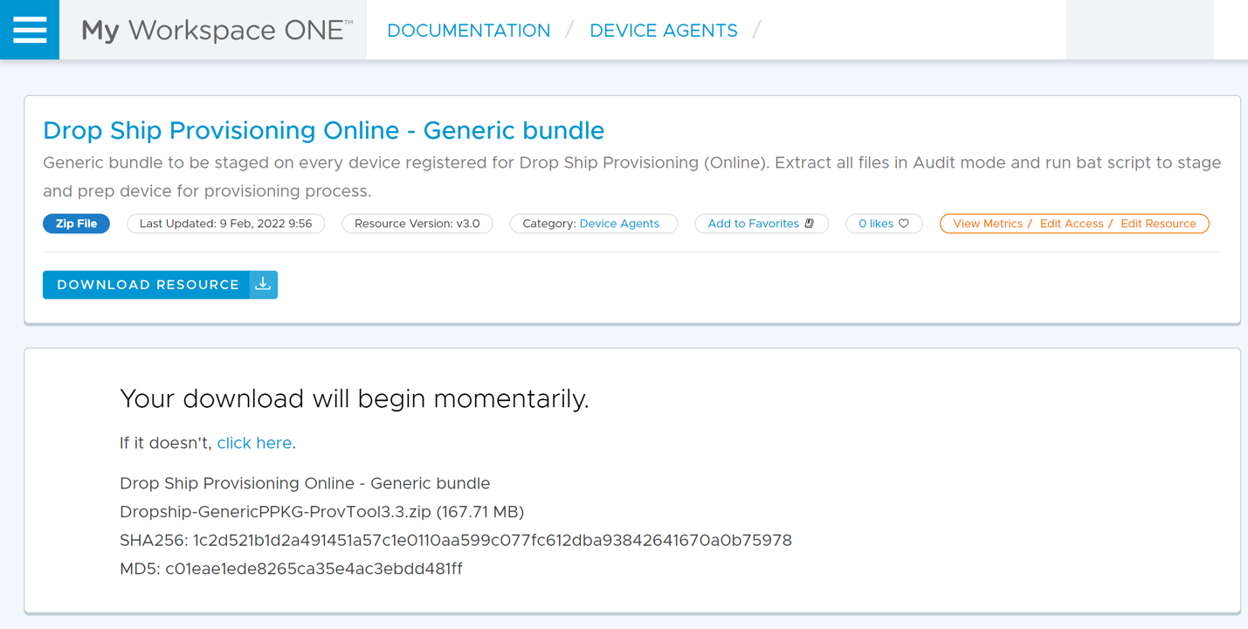Click the click here download link

pyautogui.click(x=254, y=443)
